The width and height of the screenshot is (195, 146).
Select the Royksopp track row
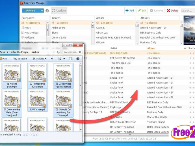(139, 107)
